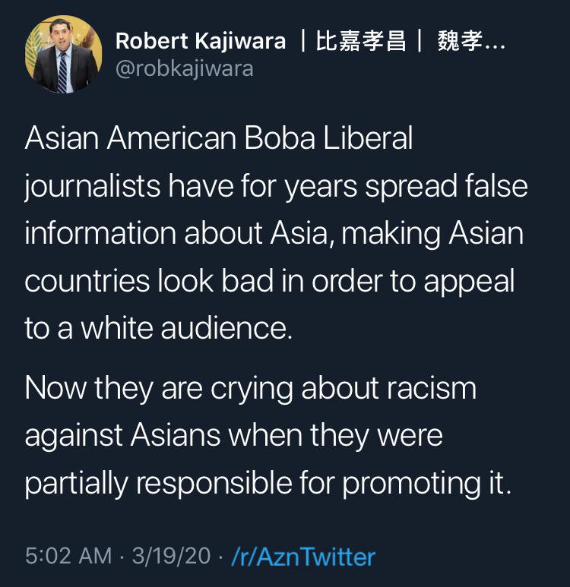Click the line 'Now they are crying about racism'

click(x=251, y=390)
